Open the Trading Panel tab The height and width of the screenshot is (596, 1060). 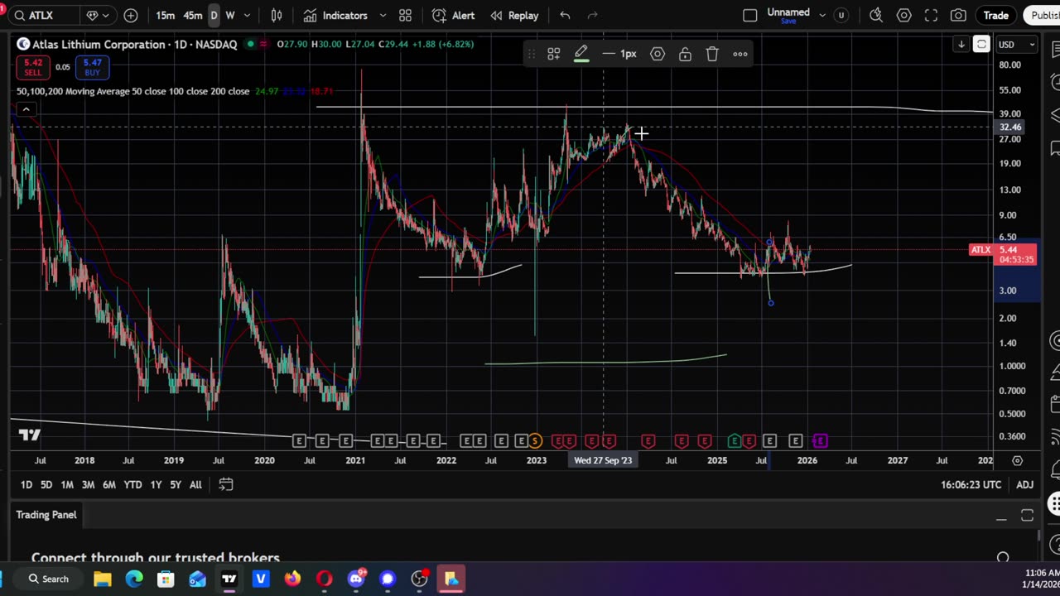click(46, 515)
